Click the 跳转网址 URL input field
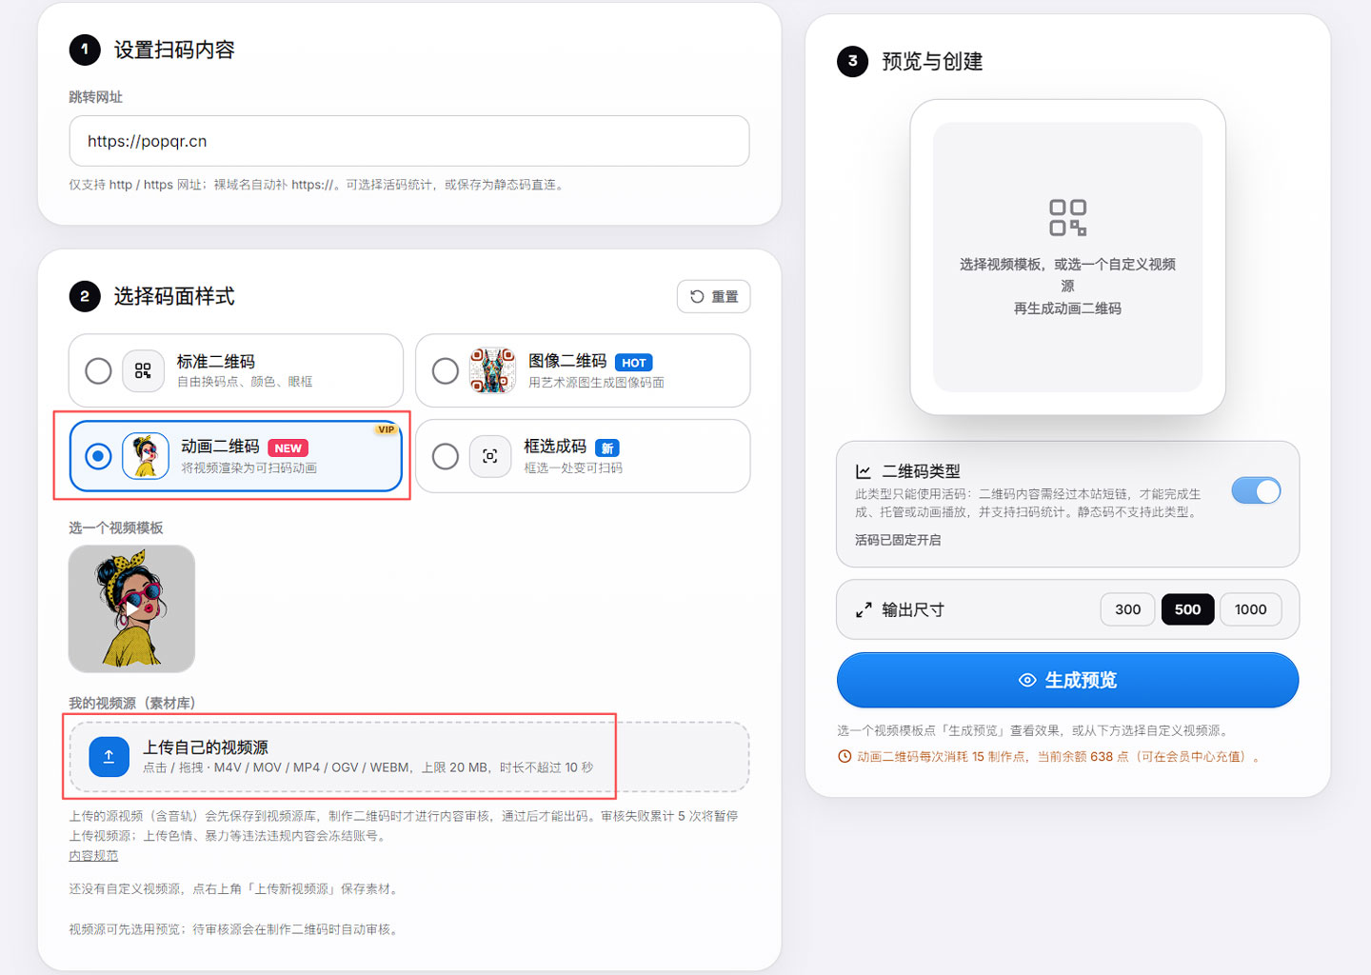The image size is (1371, 975). (409, 141)
